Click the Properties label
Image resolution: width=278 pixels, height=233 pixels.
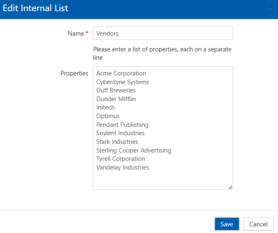click(74, 73)
